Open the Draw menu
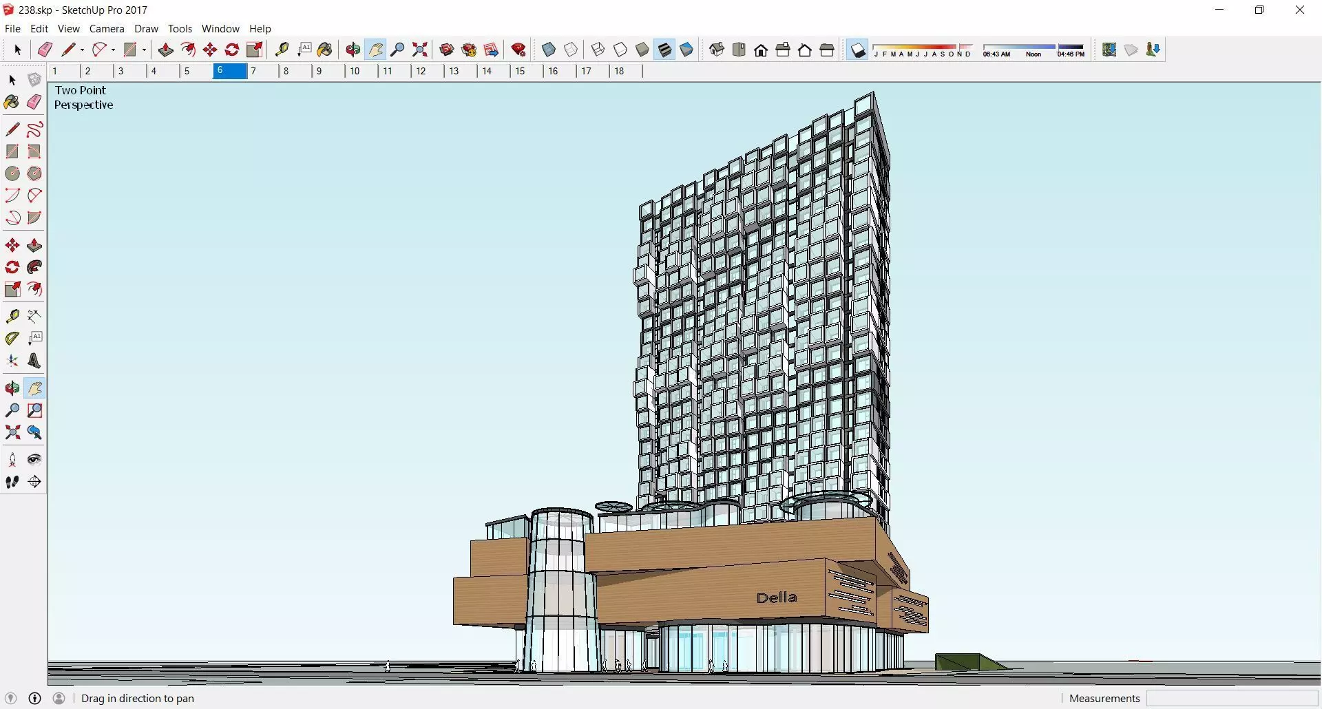The height and width of the screenshot is (709, 1322). [x=146, y=29]
